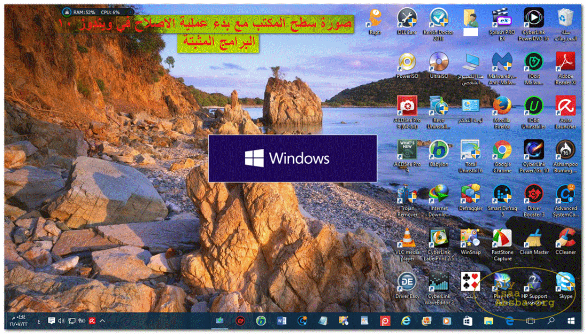Open the UltraISO desktop shortcut

tap(439, 62)
